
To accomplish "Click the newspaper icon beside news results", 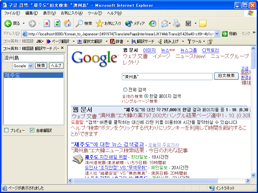I will (78, 159).
